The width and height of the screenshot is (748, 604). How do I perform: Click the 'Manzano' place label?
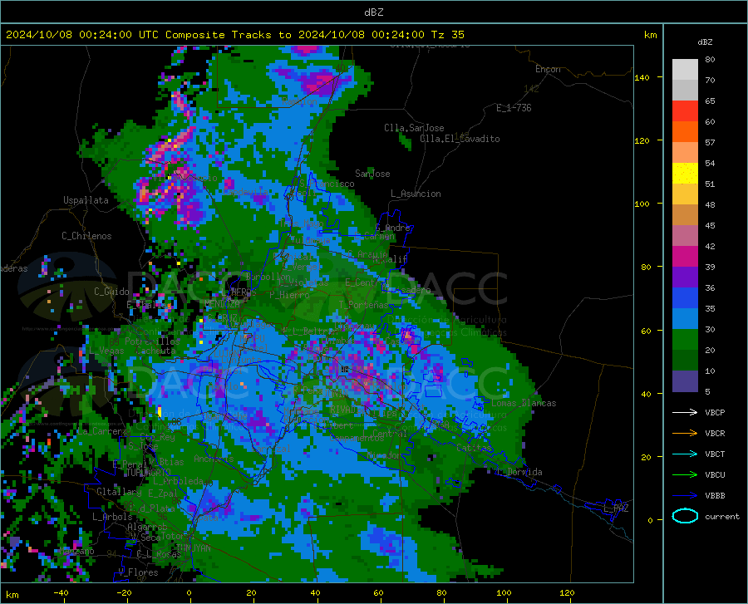76,552
